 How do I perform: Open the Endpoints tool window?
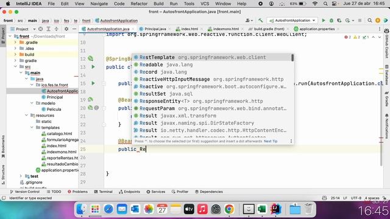pyautogui.click(x=129, y=192)
